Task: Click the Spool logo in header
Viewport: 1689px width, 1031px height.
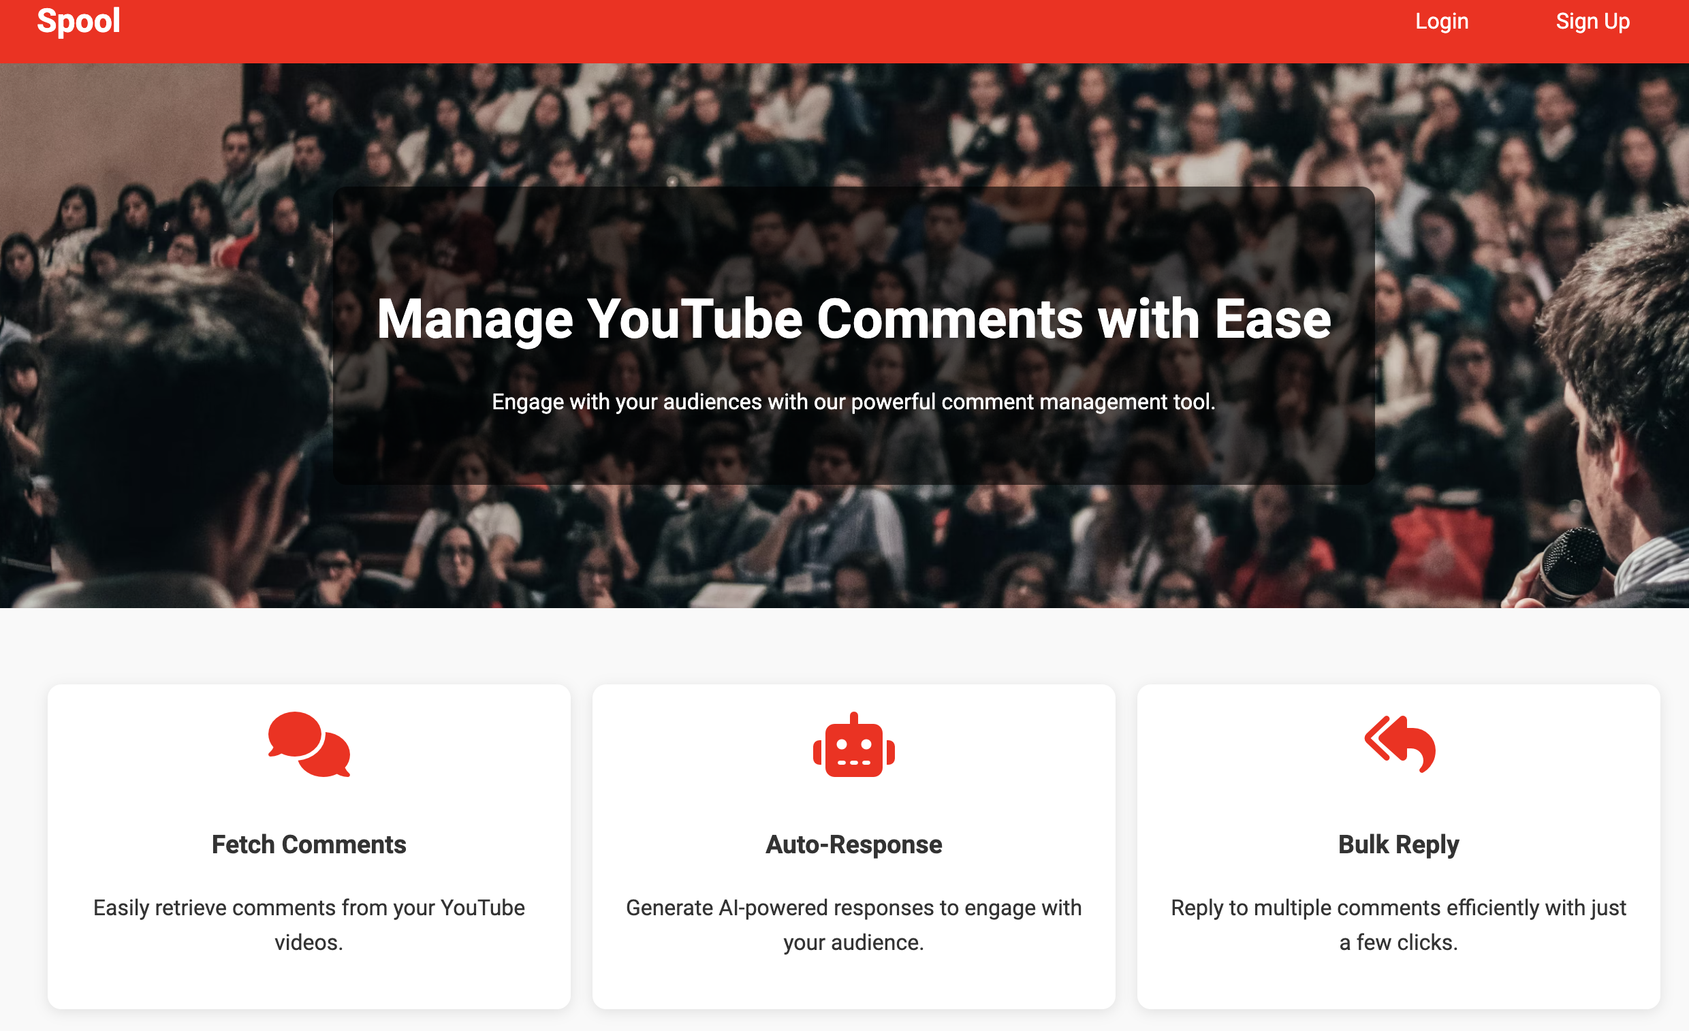Action: (78, 21)
